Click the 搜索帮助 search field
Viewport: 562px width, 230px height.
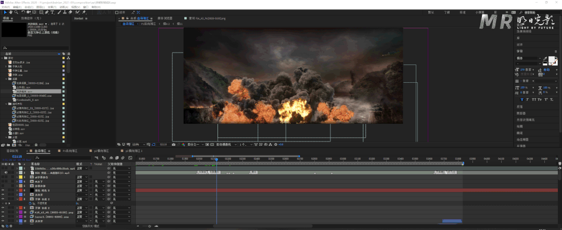(540, 12)
